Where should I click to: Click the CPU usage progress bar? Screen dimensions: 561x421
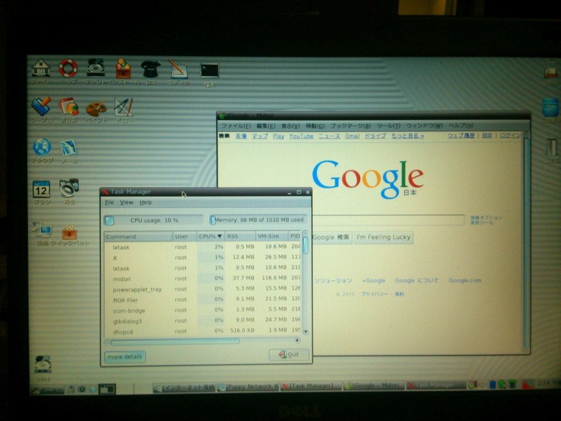(x=154, y=220)
